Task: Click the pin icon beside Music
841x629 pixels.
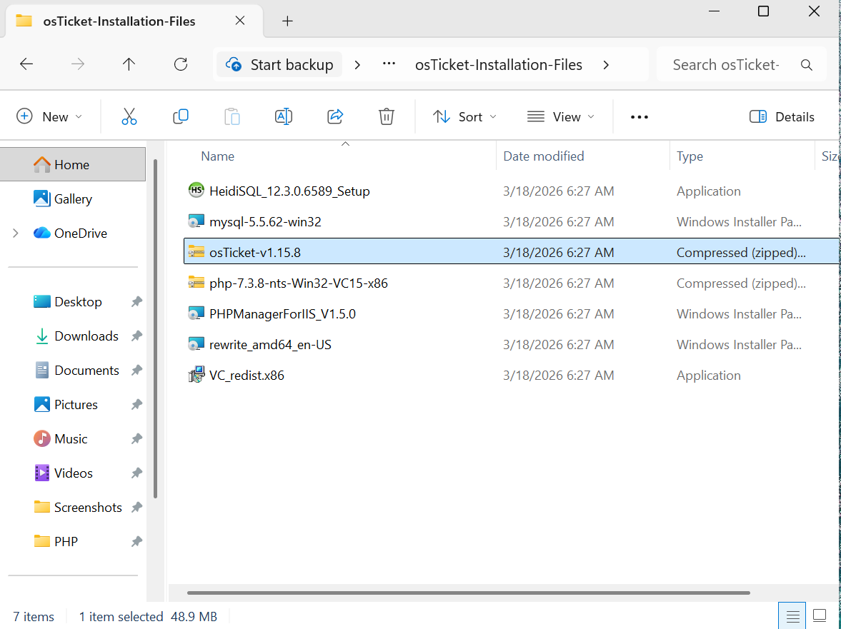Action: click(x=136, y=439)
